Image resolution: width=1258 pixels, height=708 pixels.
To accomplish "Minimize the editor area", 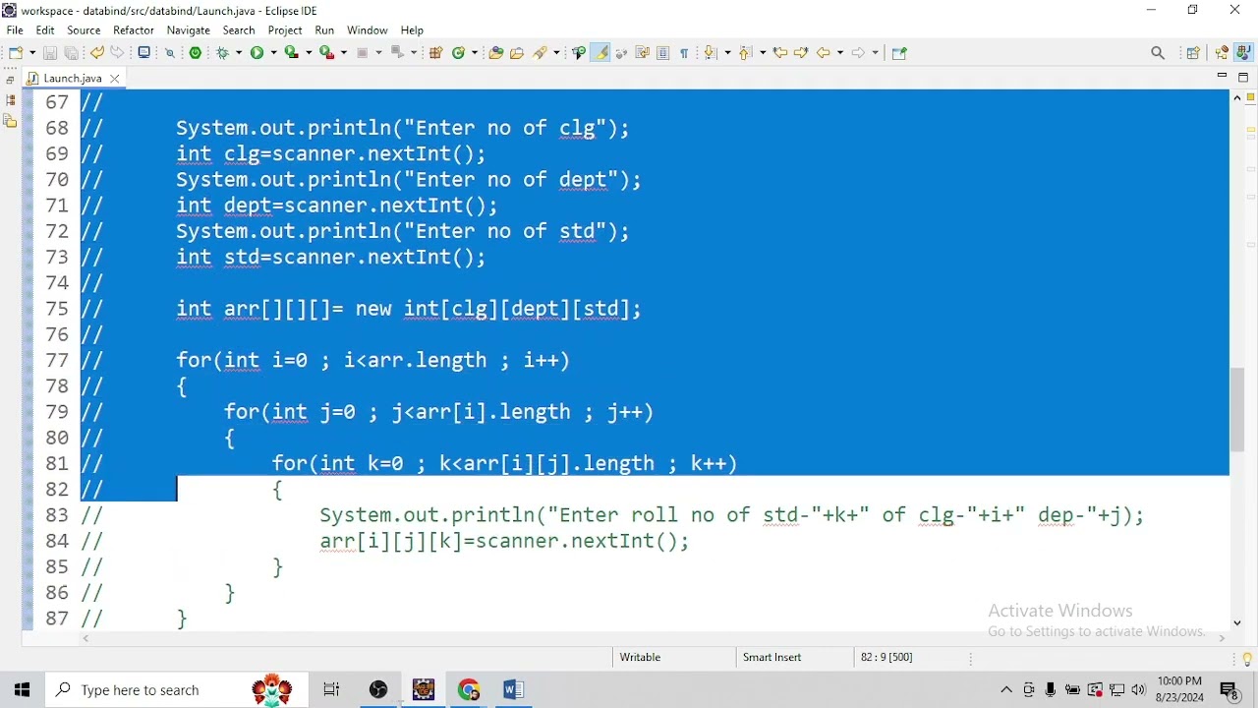I will [x=1223, y=77].
